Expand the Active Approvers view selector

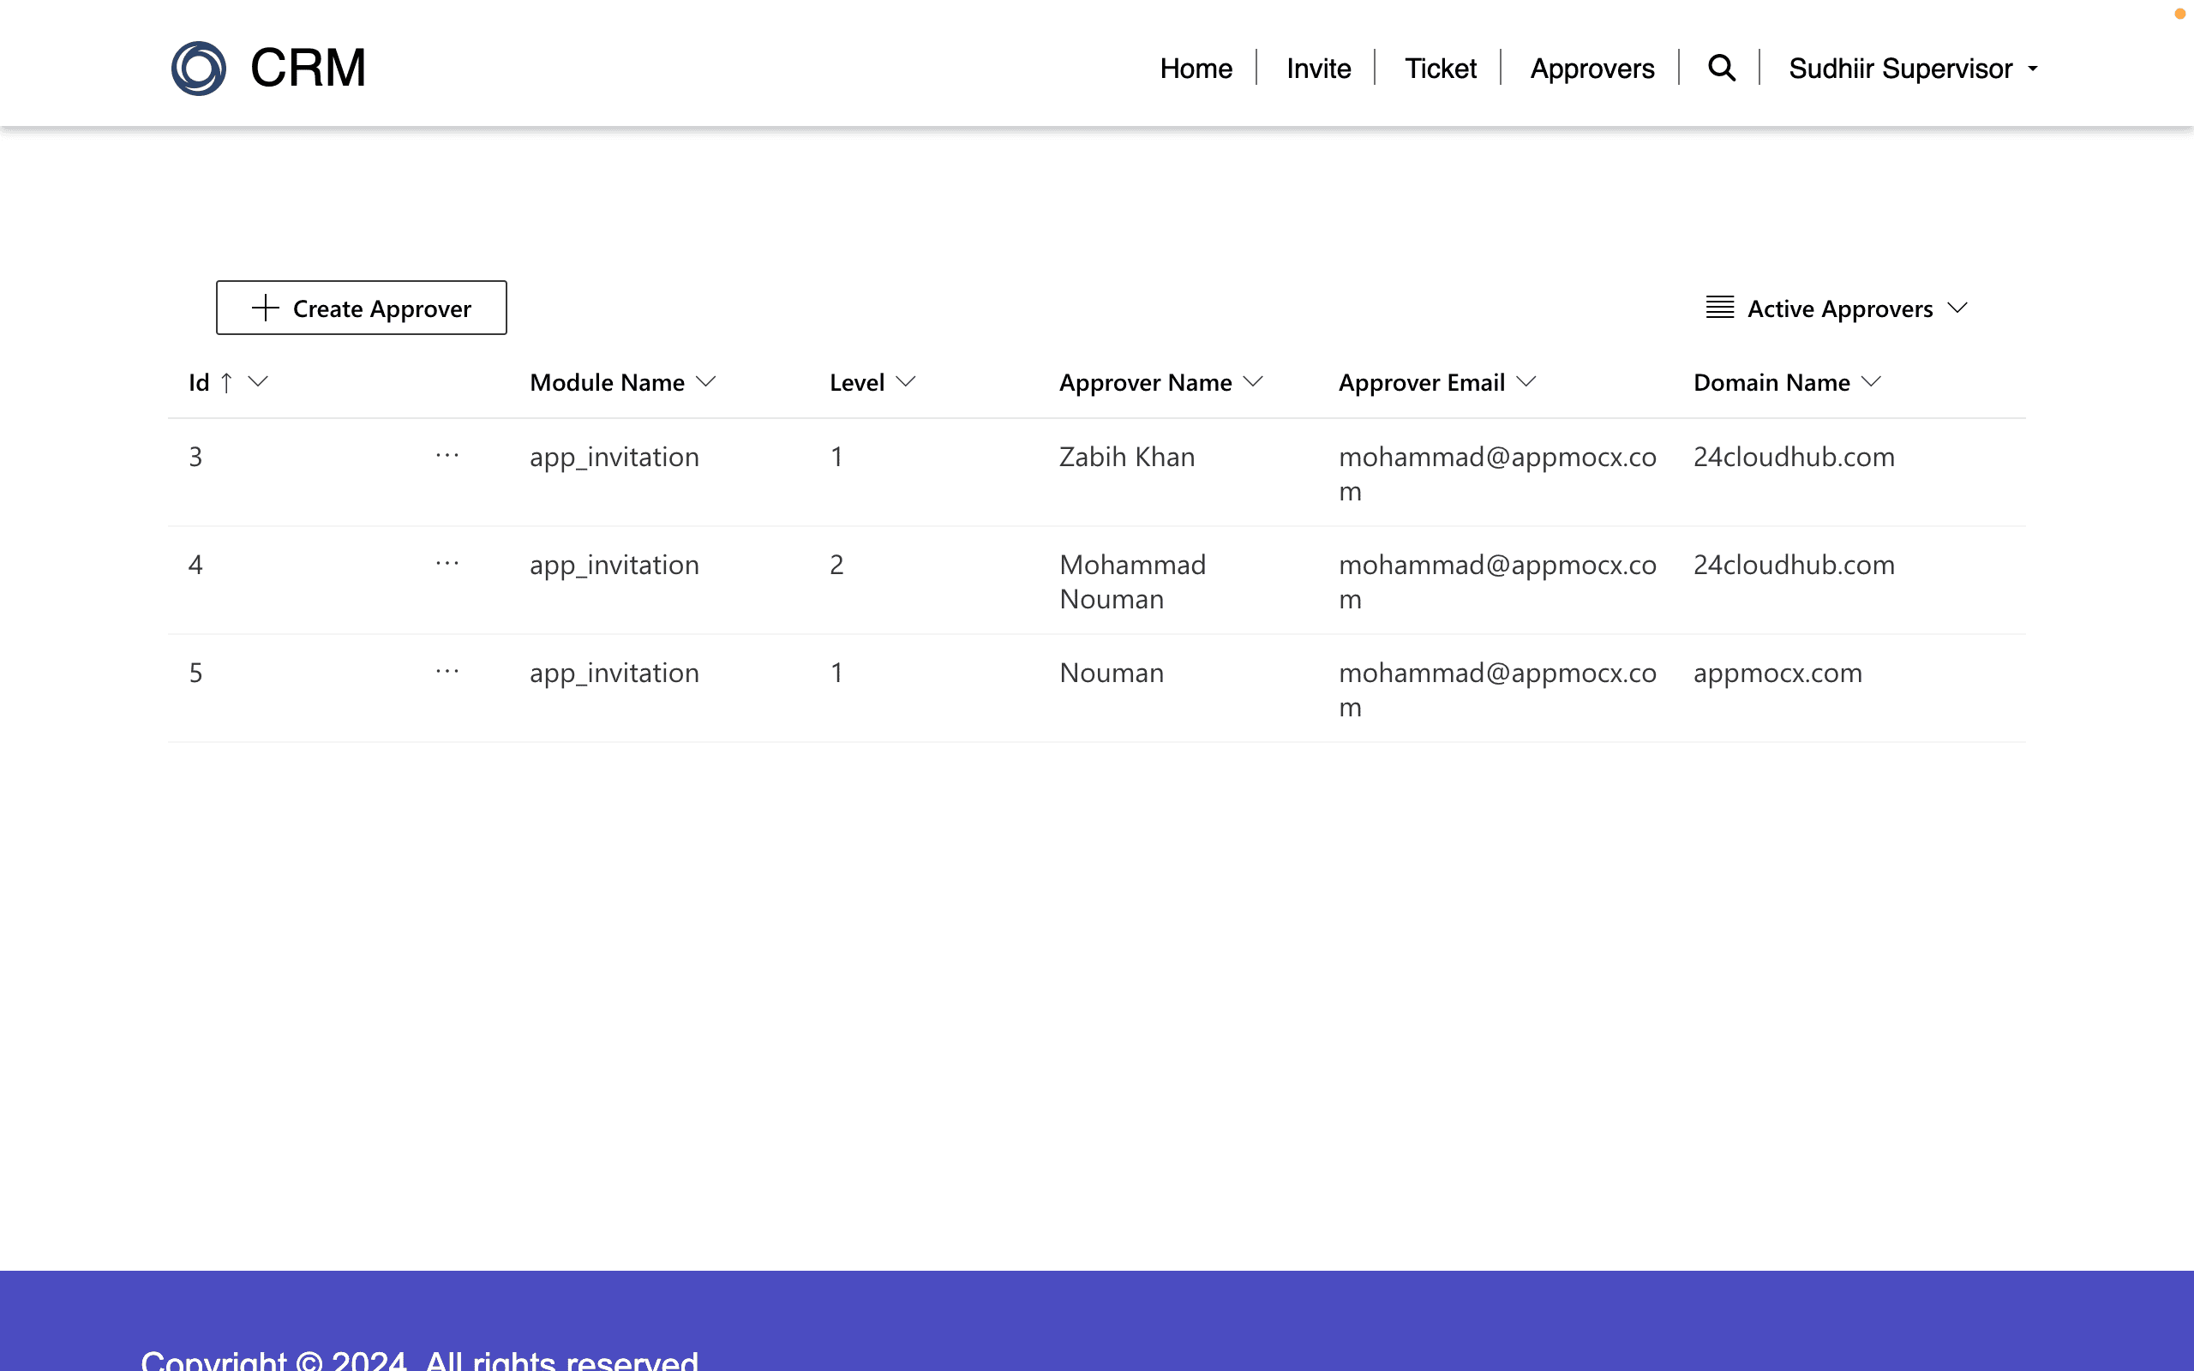coord(1957,308)
